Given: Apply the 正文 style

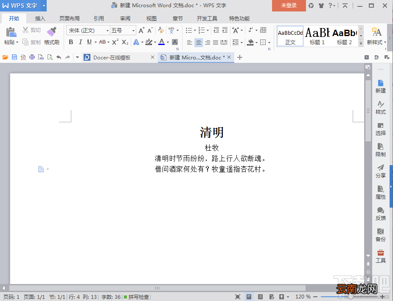Looking at the screenshot, I should coord(290,37).
